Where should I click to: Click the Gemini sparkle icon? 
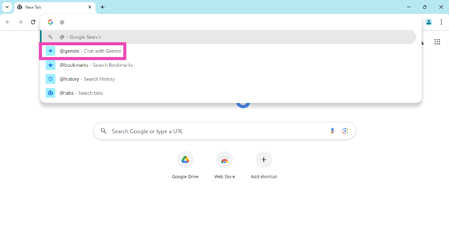(x=51, y=51)
